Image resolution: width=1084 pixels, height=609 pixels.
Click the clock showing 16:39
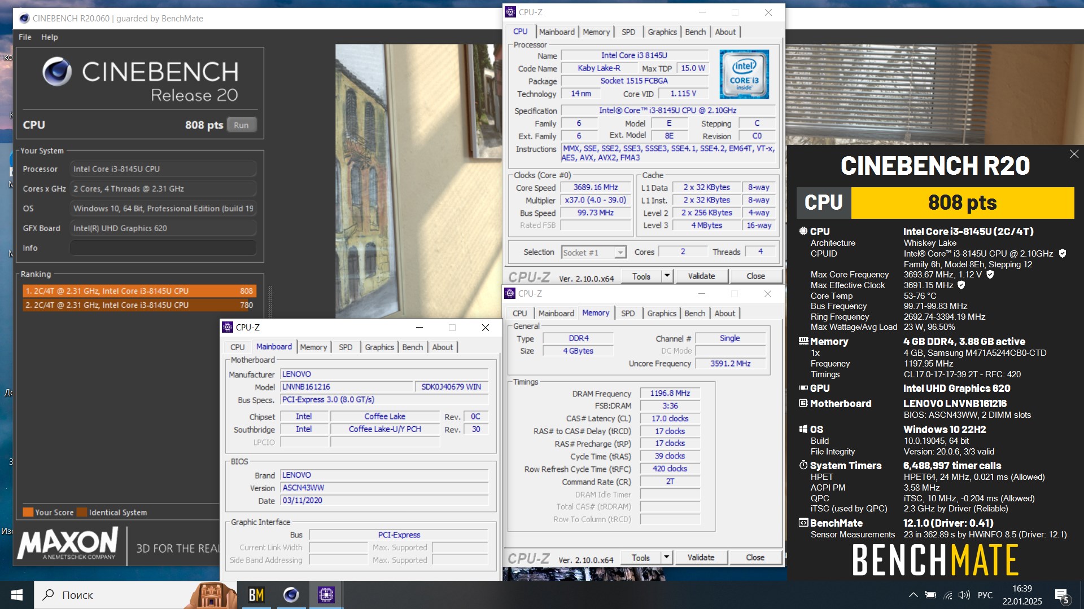point(1022,589)
